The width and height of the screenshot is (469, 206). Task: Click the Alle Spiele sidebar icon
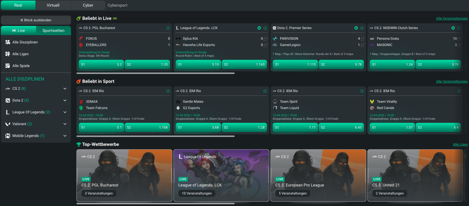pyautogui.click(x=8, y=66)
